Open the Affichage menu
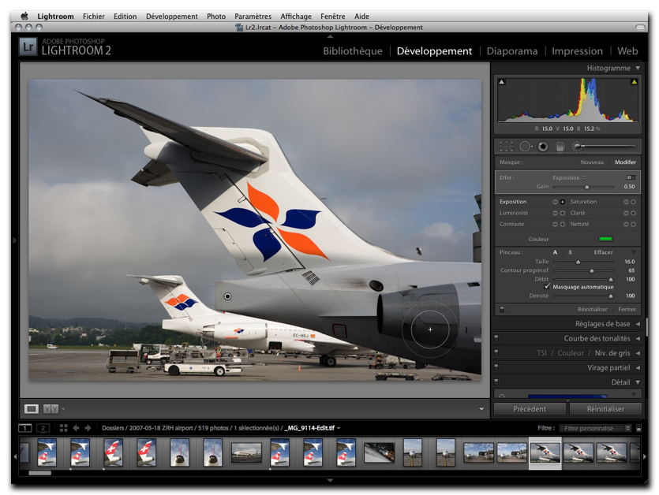Image resolution: width=659 pixels, height=495 pixels. [296, 17]
